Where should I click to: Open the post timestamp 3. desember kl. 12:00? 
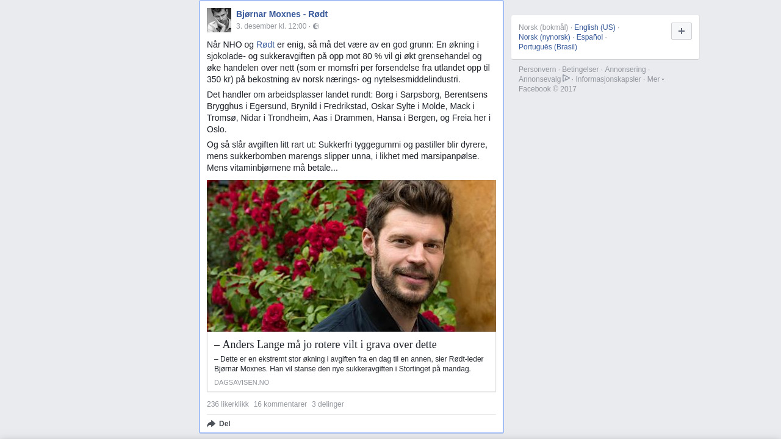tap(271, 26)
